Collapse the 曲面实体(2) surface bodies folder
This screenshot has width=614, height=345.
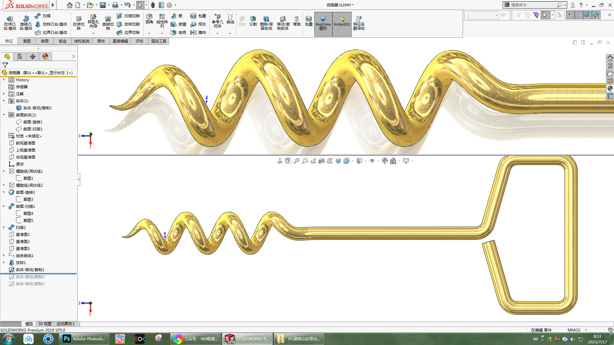tap(4, 115)
